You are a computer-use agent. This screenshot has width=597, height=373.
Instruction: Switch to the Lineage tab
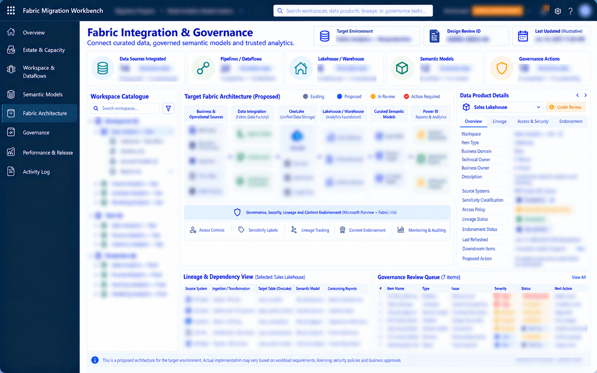[x=500, y=121]
